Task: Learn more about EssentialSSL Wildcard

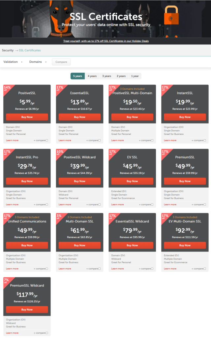Action: [x=118, y=269]
